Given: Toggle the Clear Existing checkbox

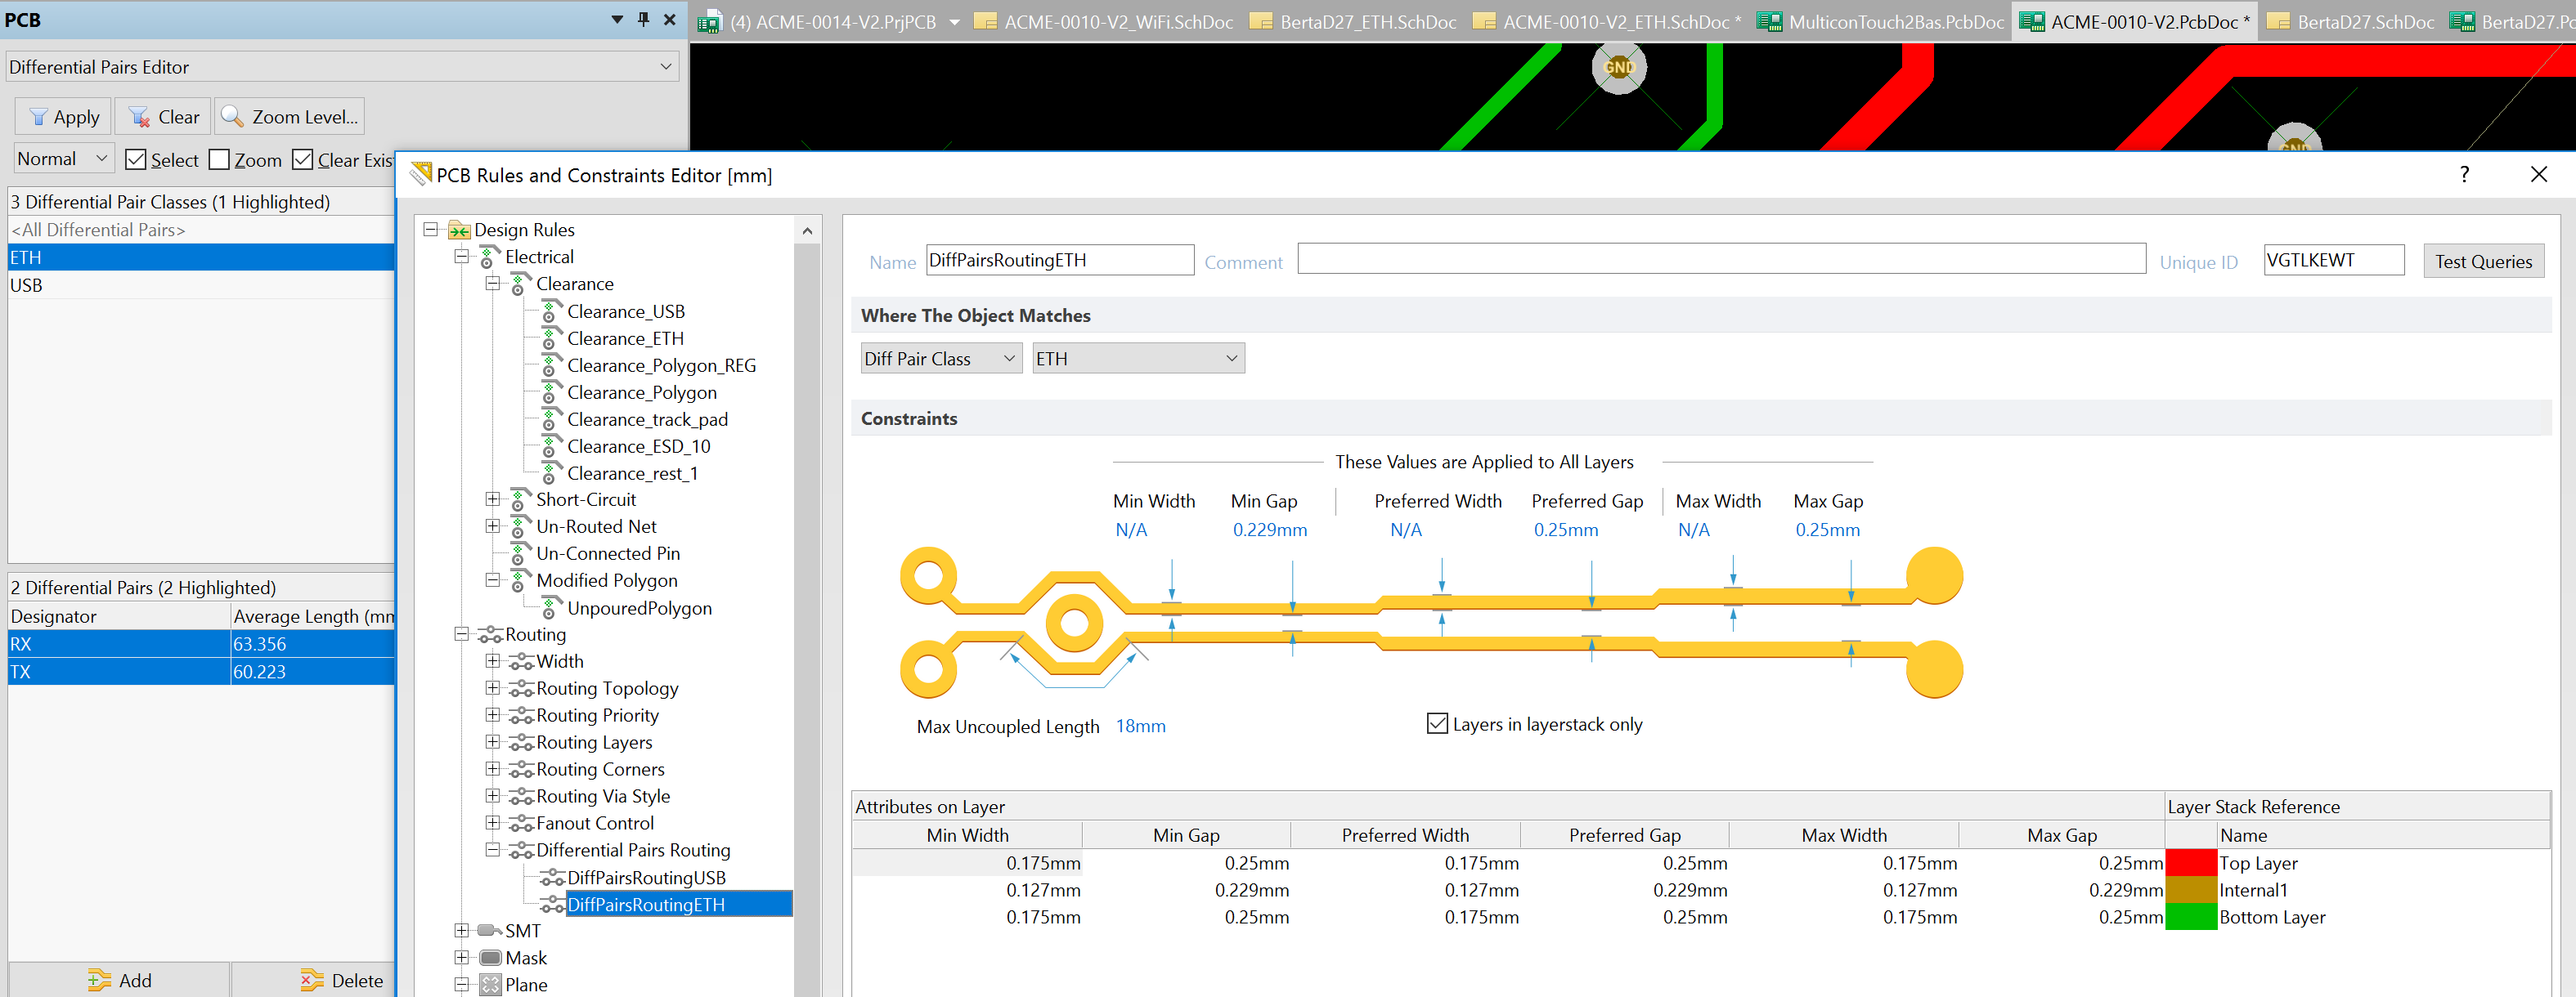Looking at the screenshot, I should coord(303,159).
